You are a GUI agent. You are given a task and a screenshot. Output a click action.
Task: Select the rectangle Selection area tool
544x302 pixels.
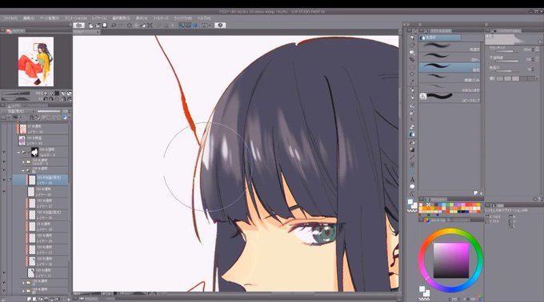coord(412,67)
